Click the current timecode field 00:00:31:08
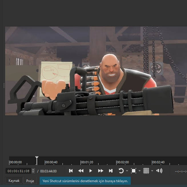This screenshot has height=187, width=187. [18, 171]
